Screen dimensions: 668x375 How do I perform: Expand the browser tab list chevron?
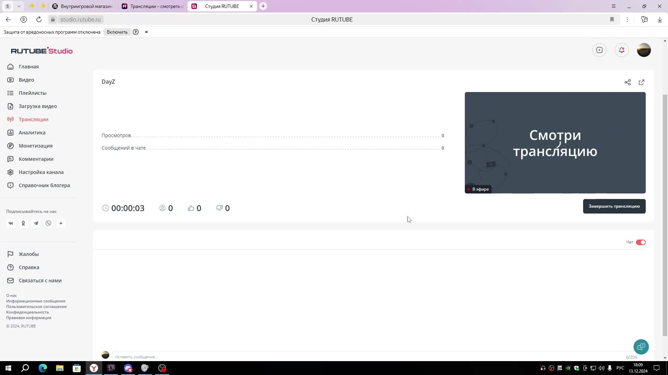click(19, 6)
